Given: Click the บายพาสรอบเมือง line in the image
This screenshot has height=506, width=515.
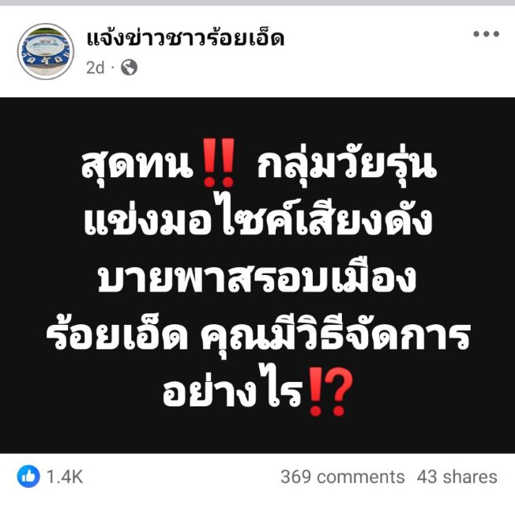Looking at the screenshot, I should (257, 277).
